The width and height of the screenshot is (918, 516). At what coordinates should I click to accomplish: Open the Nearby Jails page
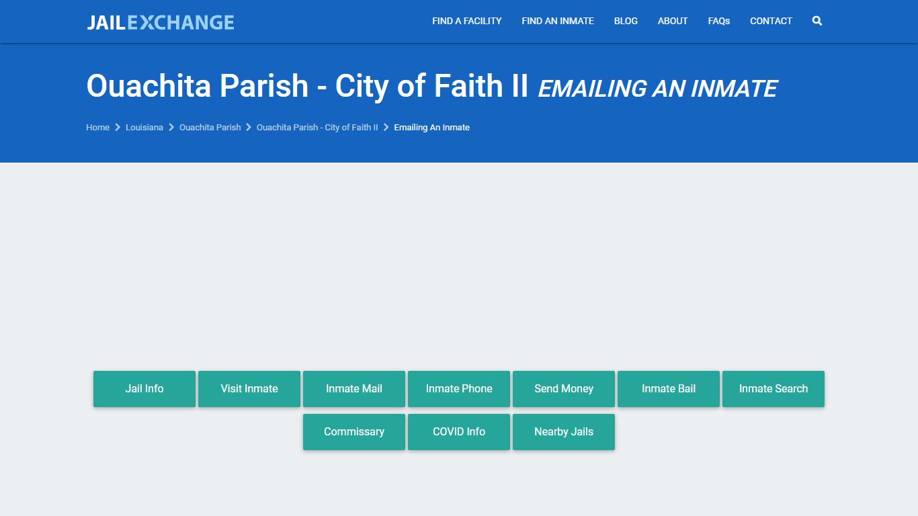click(x=563, y=431)
